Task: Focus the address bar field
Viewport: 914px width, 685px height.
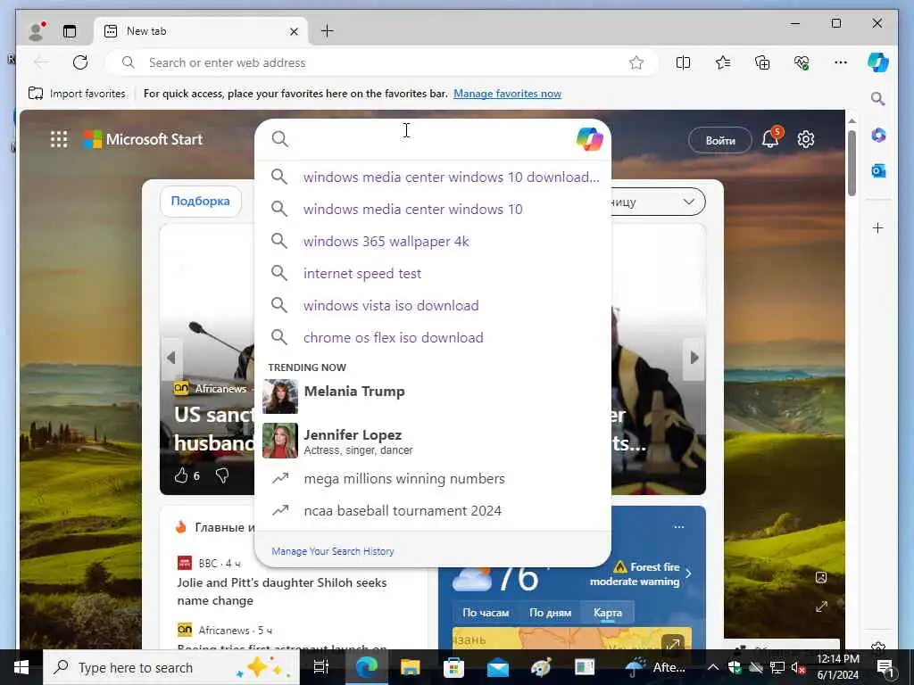Action: pos(382,62)
